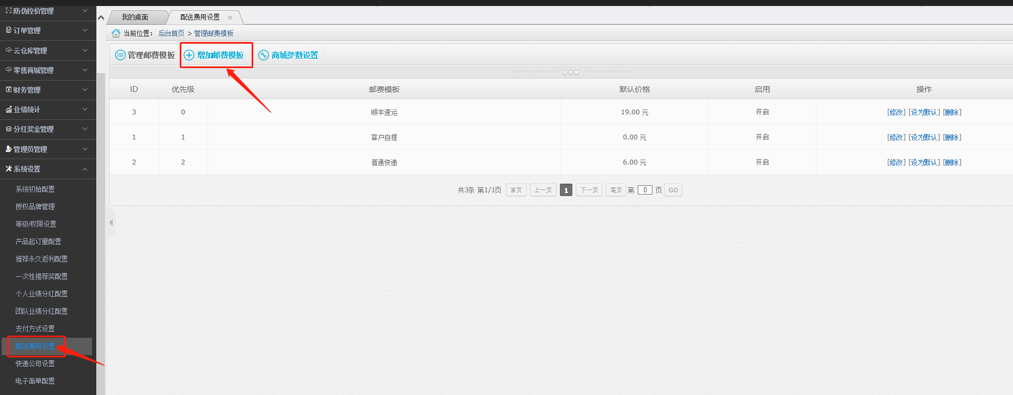The image size is (1013, 395).
Task: Click 设为默认 for 普通快递 row
Action: pyautogui.click(x=924, y=162)
